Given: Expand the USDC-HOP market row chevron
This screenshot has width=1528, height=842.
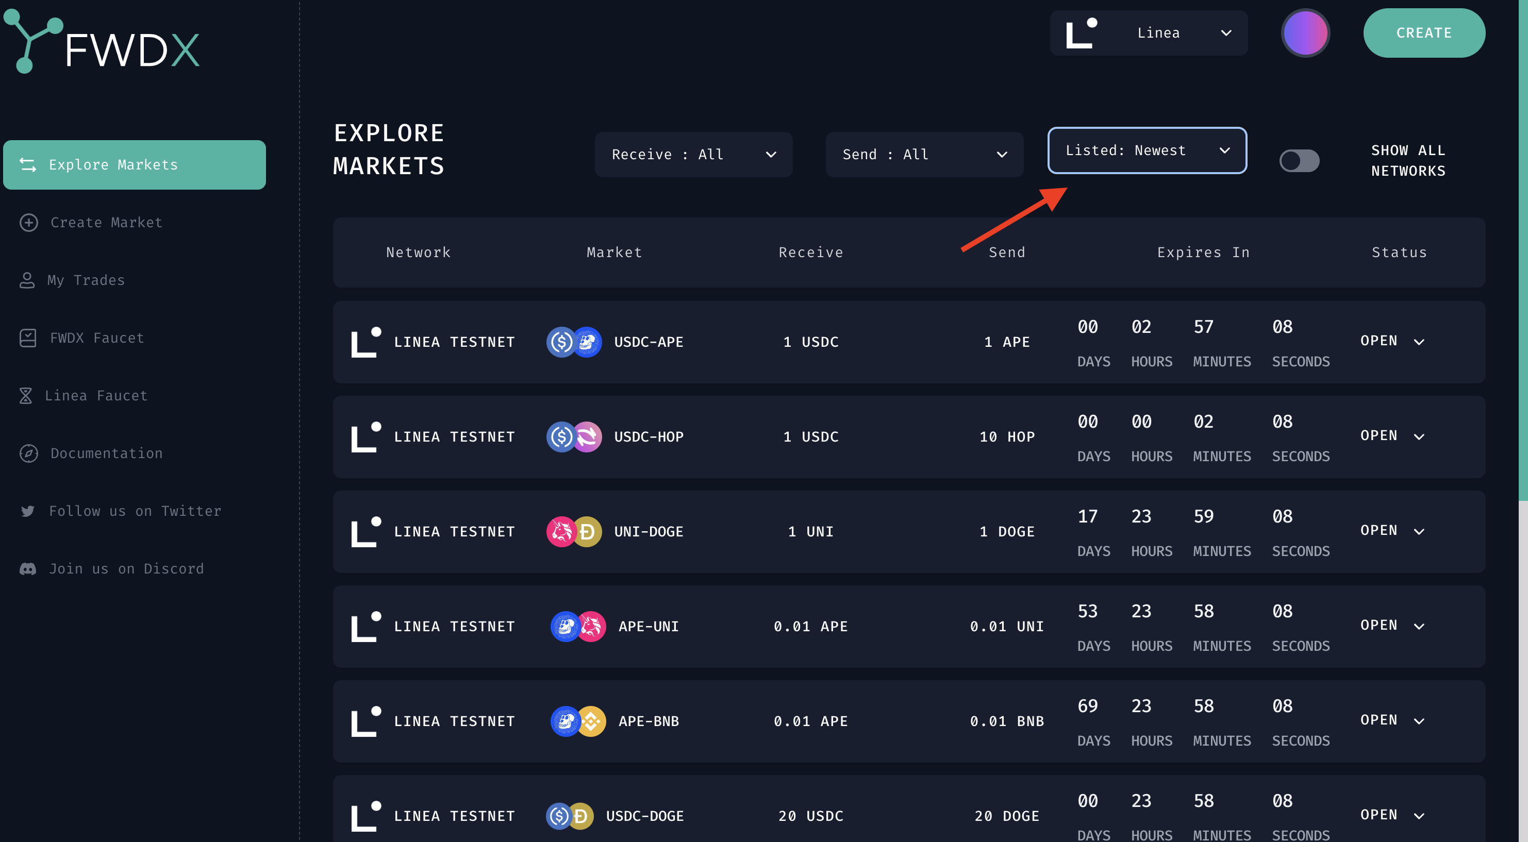Looking at the screenshot, I should click(1419, 437).
